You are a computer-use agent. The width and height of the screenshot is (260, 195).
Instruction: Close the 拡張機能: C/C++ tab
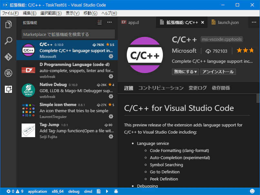(x=203, y=22)
